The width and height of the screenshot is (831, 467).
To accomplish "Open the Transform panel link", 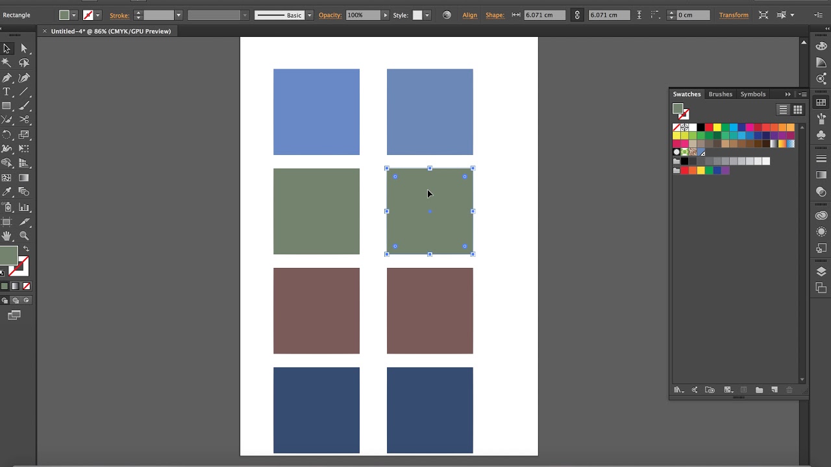I will pos(734,15).
